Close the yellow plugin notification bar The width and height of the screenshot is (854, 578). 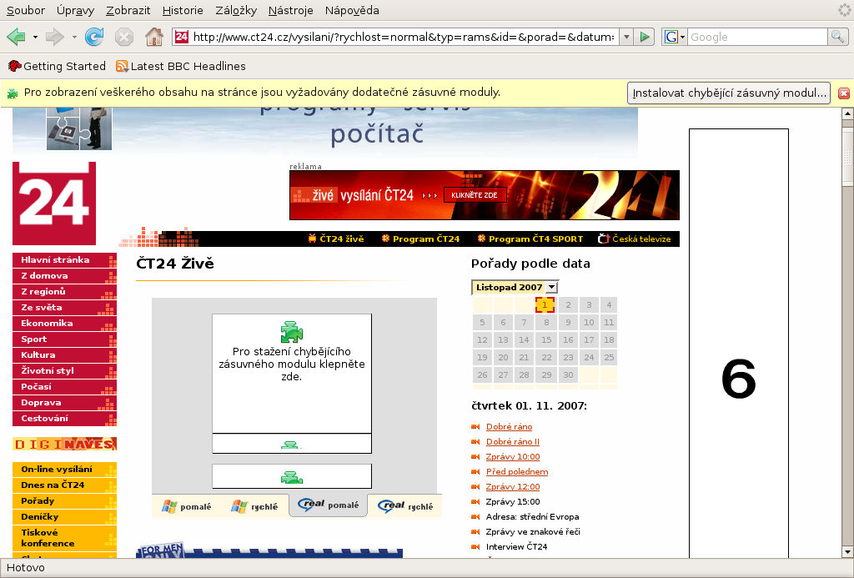tap(843, 93)
